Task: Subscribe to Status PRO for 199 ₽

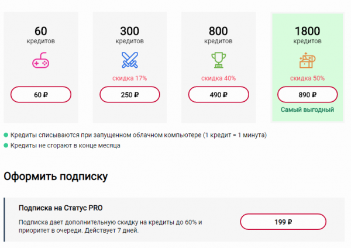Action: pos(283,222)
